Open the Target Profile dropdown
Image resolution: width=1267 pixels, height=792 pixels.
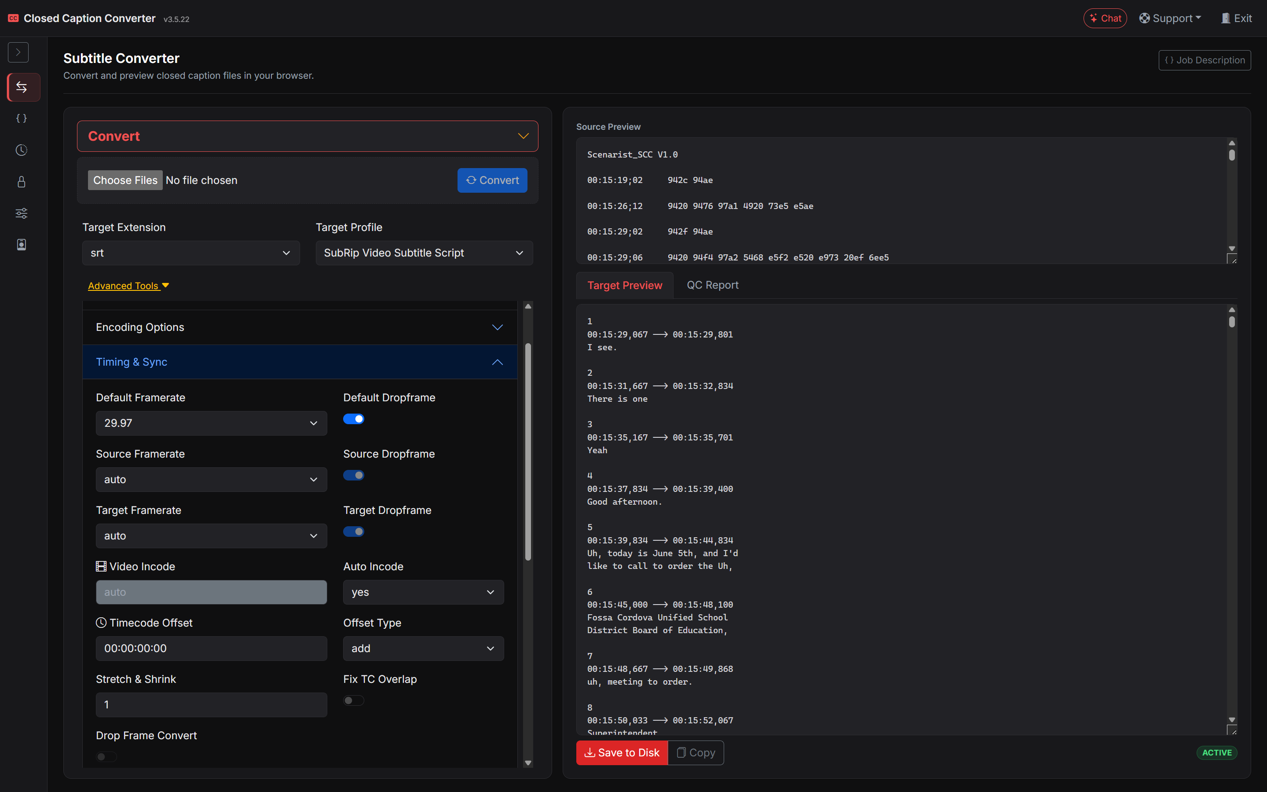[x=424, y=253]
